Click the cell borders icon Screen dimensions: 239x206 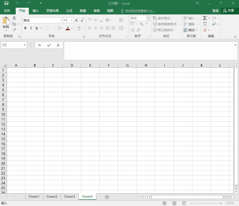[x=48, y=28]
